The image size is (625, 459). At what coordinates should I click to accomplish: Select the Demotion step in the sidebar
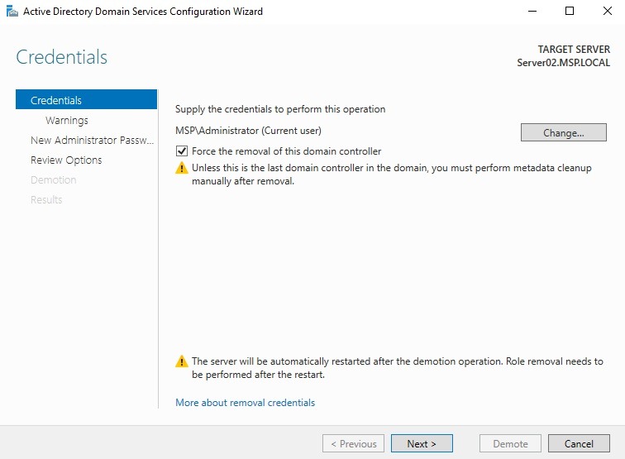pyautogui.click(x=53, y=179)
